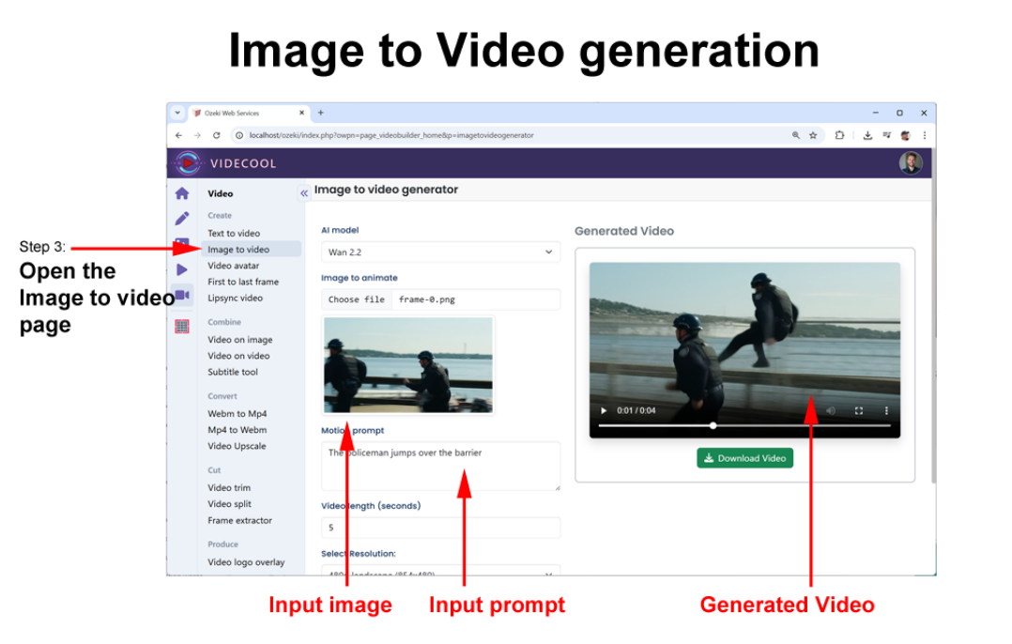This screenshot has width=1012, height=644.
Task: Click the home icon in the sidebar
Action: 182,193
